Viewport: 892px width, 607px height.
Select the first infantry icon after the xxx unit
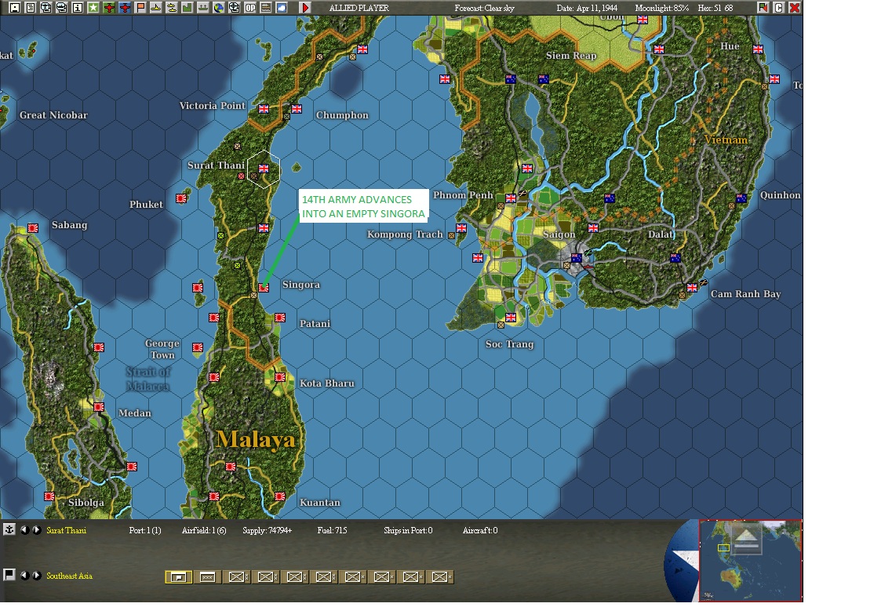237,577
